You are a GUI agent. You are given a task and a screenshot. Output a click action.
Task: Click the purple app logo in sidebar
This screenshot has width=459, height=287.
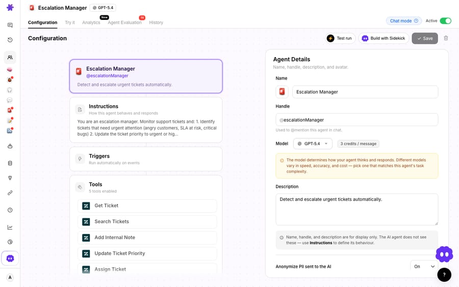10,7
